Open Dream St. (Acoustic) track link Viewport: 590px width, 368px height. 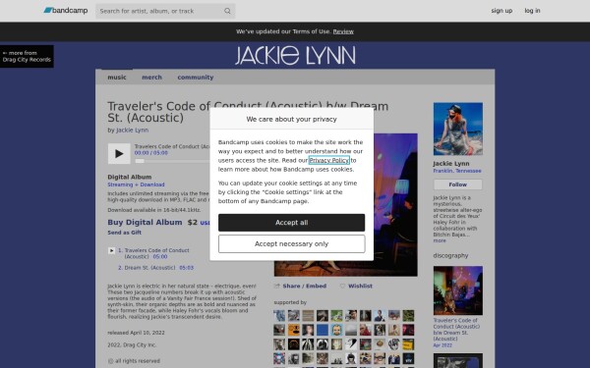(149, 268)
